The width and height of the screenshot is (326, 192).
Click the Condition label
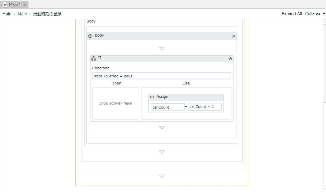(x=101, y=68)
